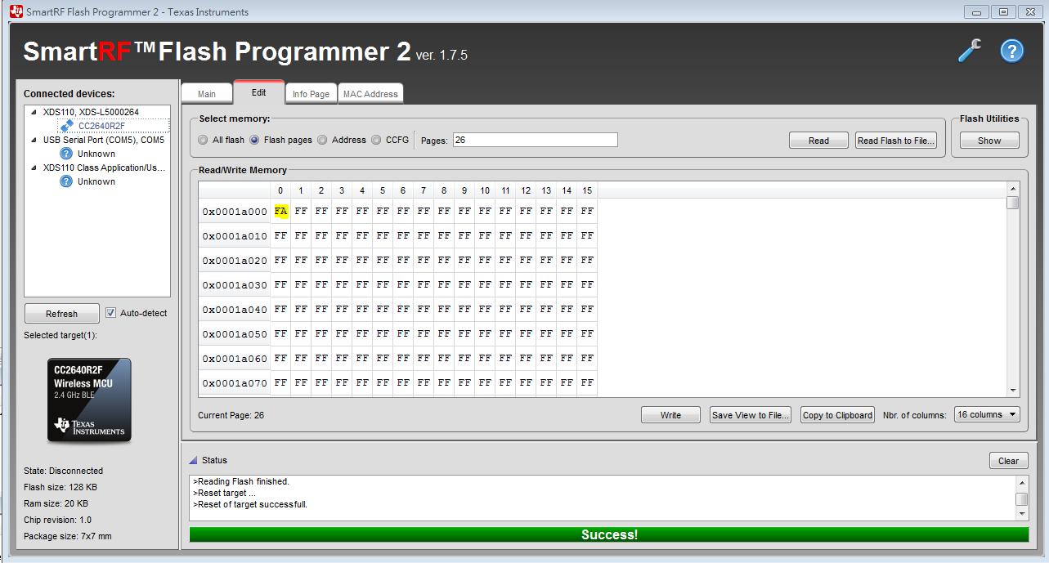The width and height of the screenshot is (1049, 563).
Task: Click 'Reset target ...' status line
Action: coord(224,493)
